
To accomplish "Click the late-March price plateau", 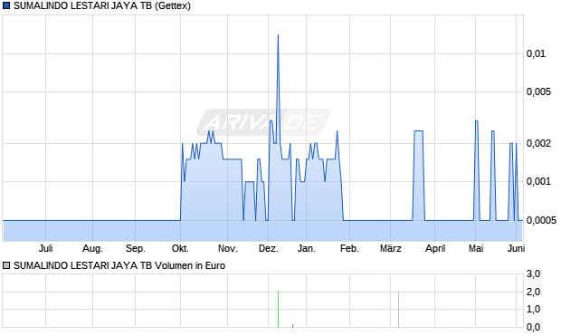I will click(x=419, y=131).
